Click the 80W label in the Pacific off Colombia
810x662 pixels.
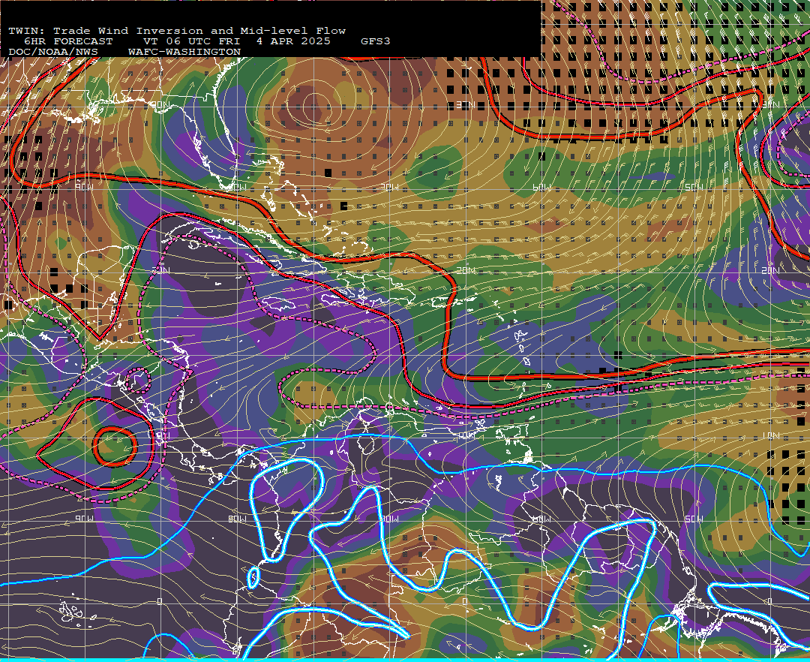click(238, 519)
